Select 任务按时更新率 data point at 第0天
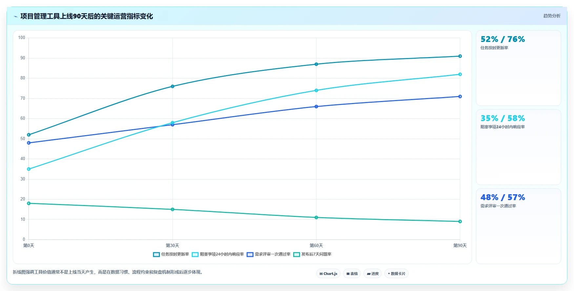574x291 pixels. coord(29,135)
